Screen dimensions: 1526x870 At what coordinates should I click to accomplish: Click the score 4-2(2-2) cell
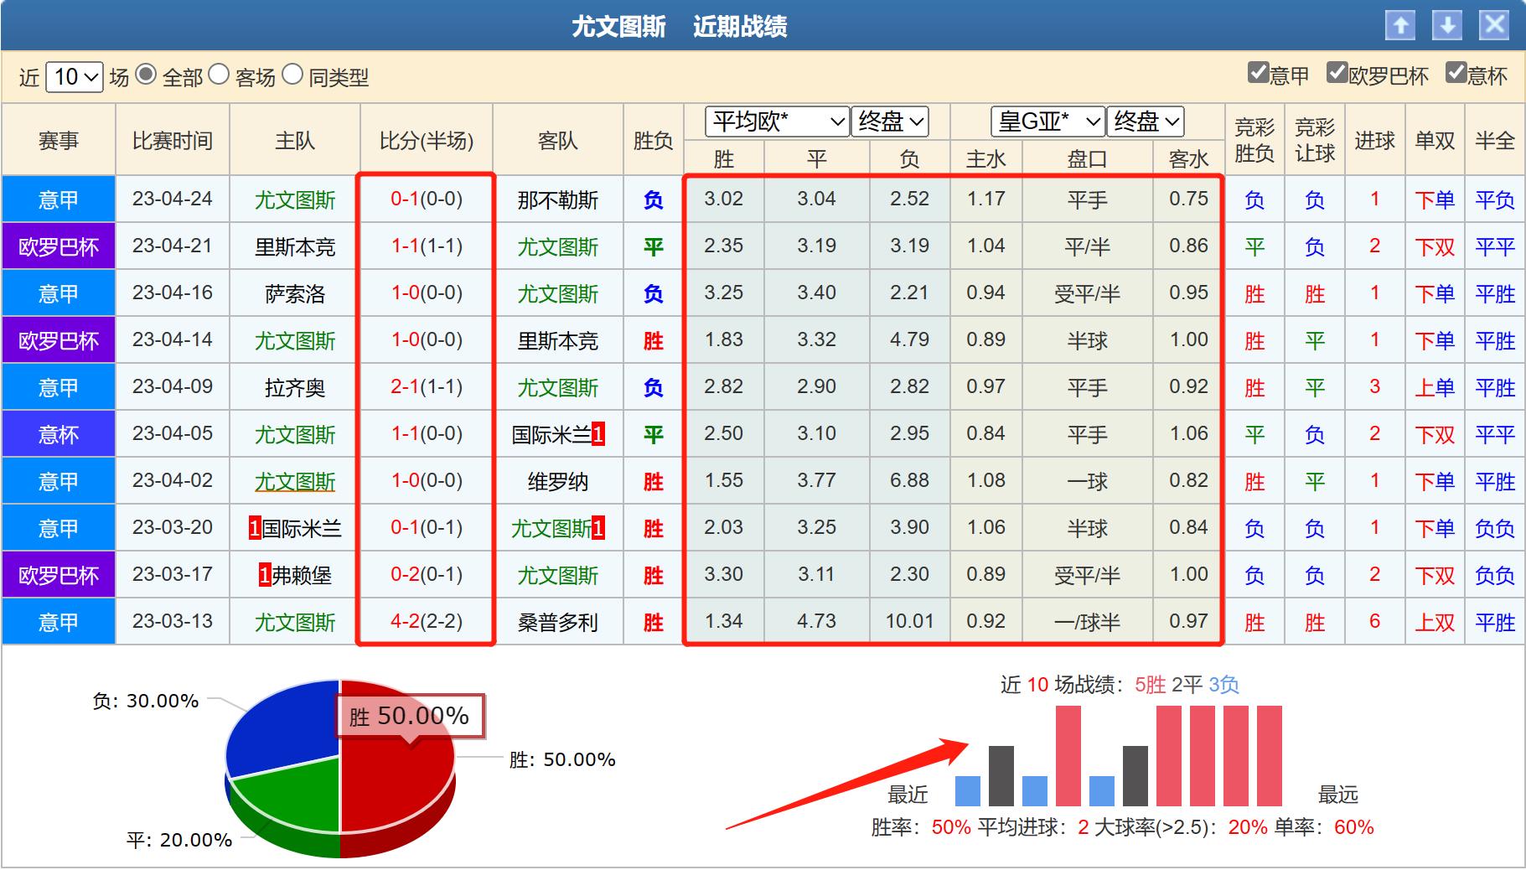427,622
